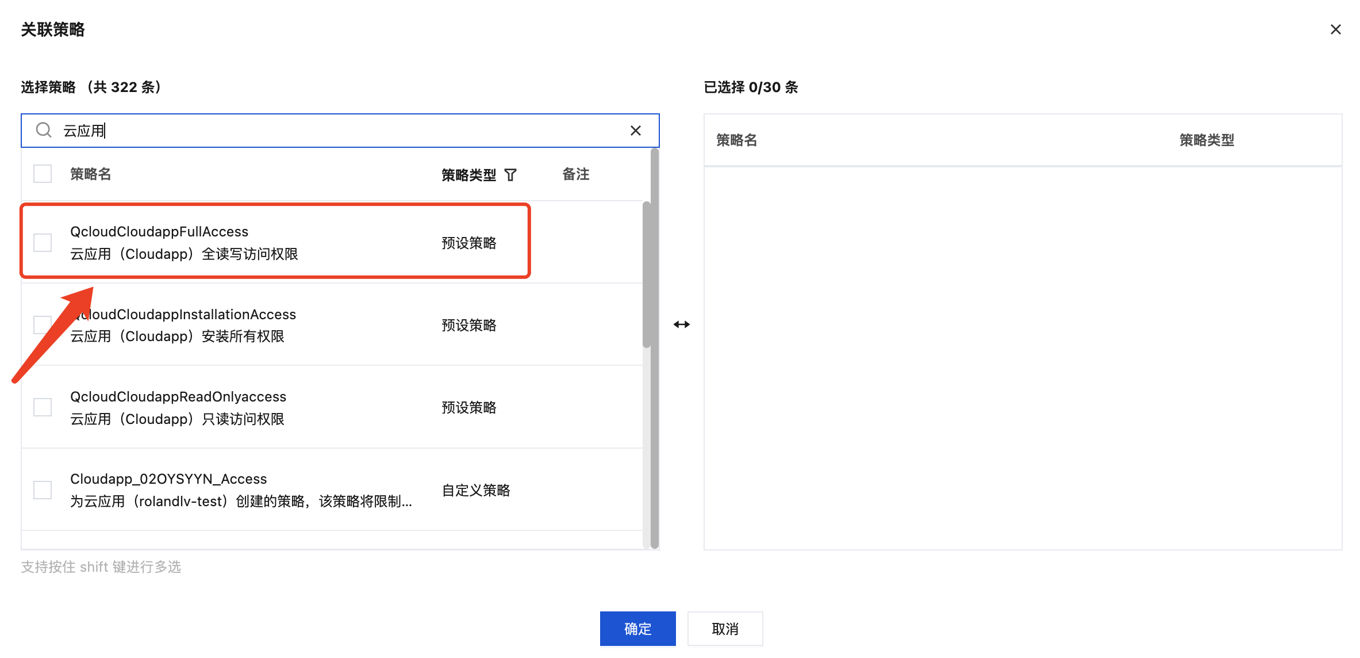
Task: Toggle the select-all header checkbox
Action: [x=43, y=174]
